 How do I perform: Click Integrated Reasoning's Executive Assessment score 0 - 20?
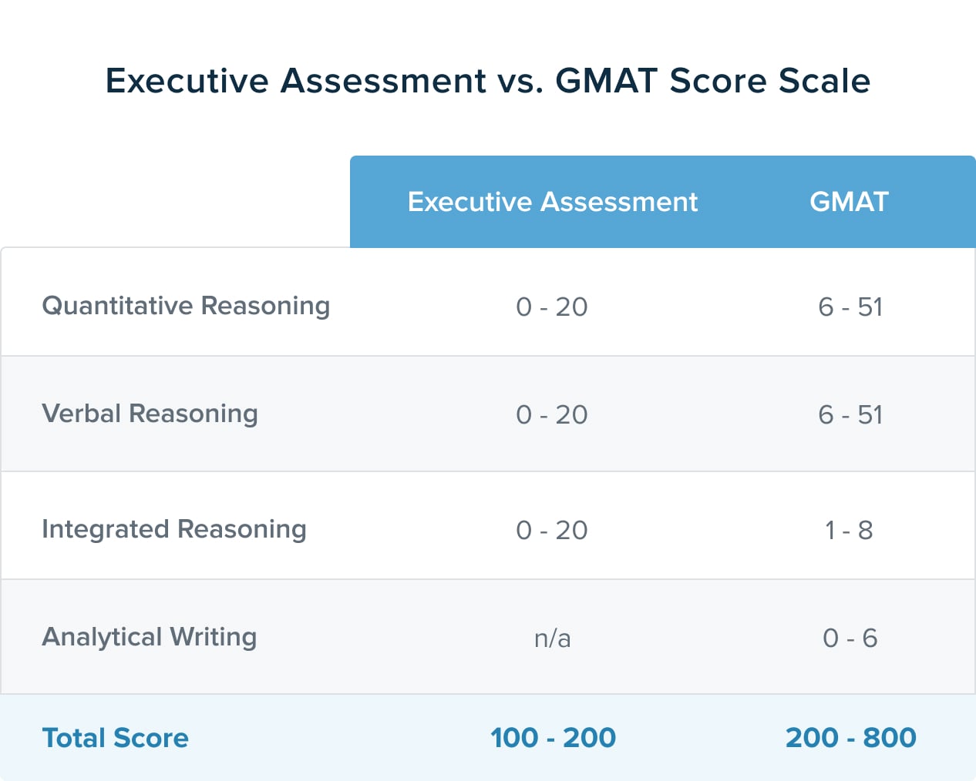point(552,530)
